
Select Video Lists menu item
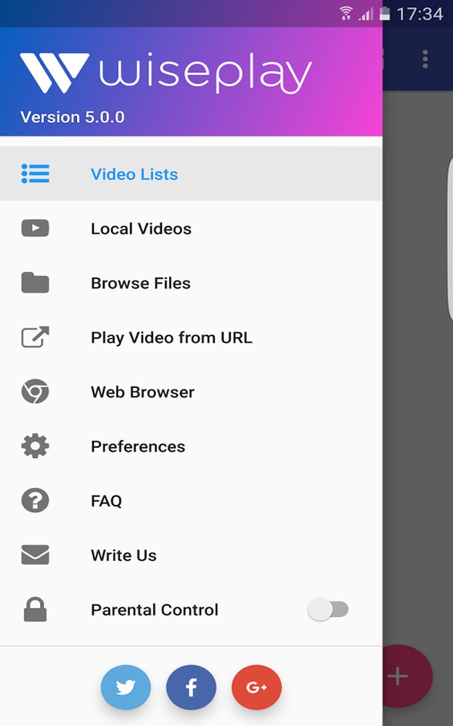point(134,174)
